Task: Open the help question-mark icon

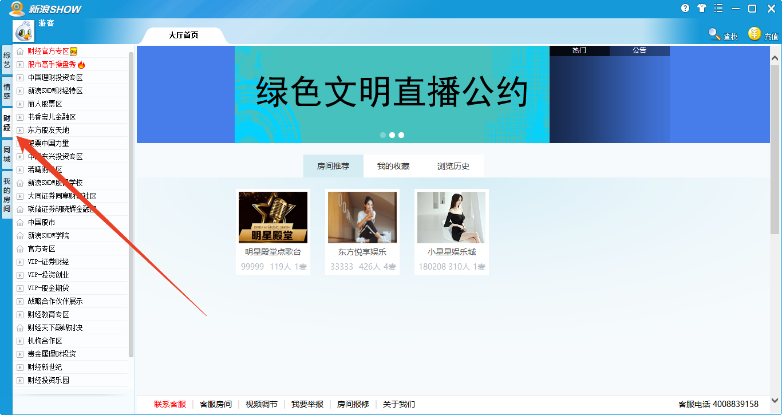Action: coord(685,9)
